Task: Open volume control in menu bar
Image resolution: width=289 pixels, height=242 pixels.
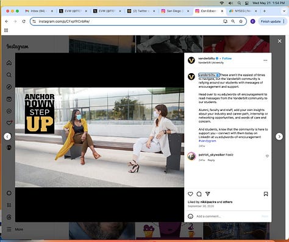Action: pyautogui.click(x=230, y=3)
